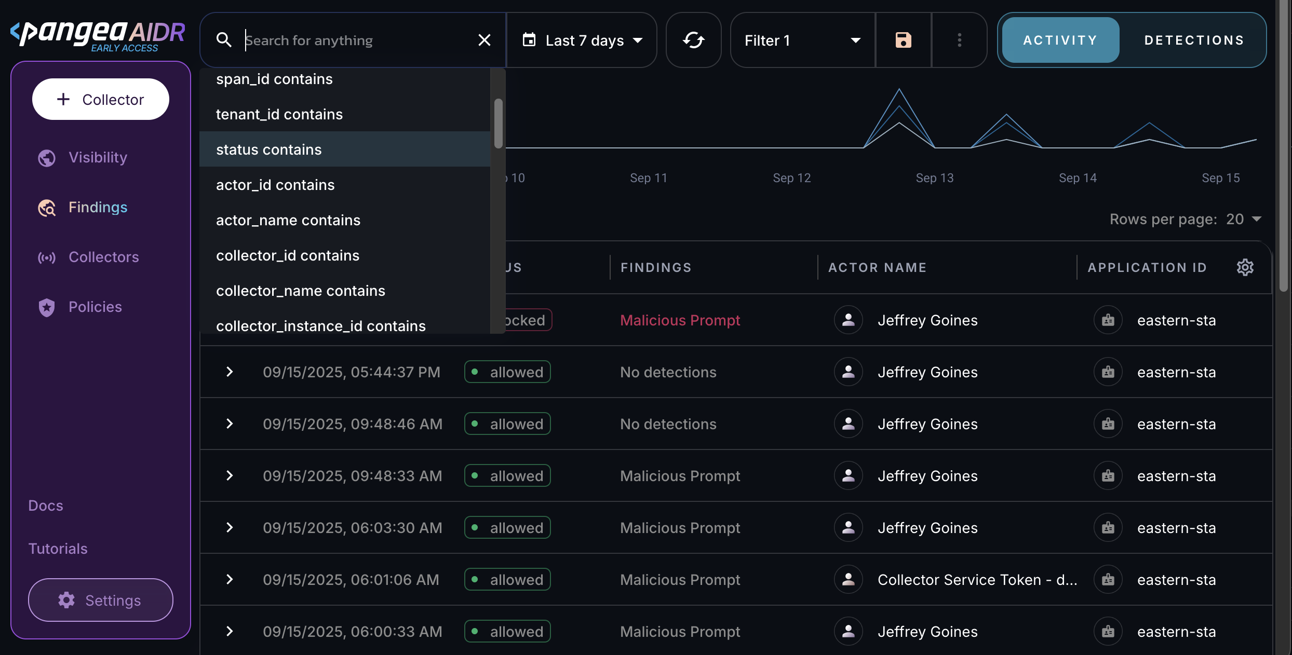Go to Findings in sidebar
This screenshot has height=655, width=1292.
(98, 207)
